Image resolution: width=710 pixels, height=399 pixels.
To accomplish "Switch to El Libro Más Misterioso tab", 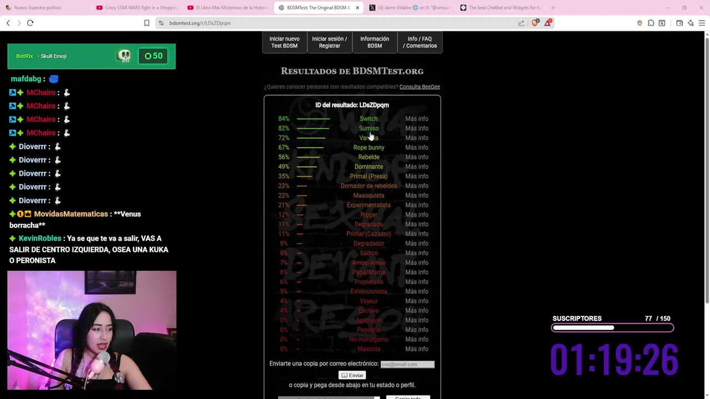I will 228,8.
